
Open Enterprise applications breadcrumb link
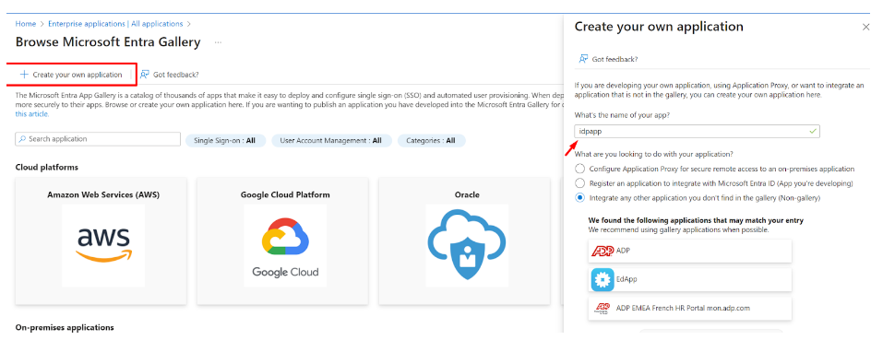pyautogui.click(x=115, y=24)
